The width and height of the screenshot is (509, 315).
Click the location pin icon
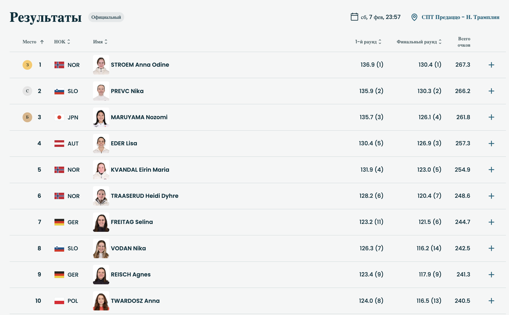(414, 17)
